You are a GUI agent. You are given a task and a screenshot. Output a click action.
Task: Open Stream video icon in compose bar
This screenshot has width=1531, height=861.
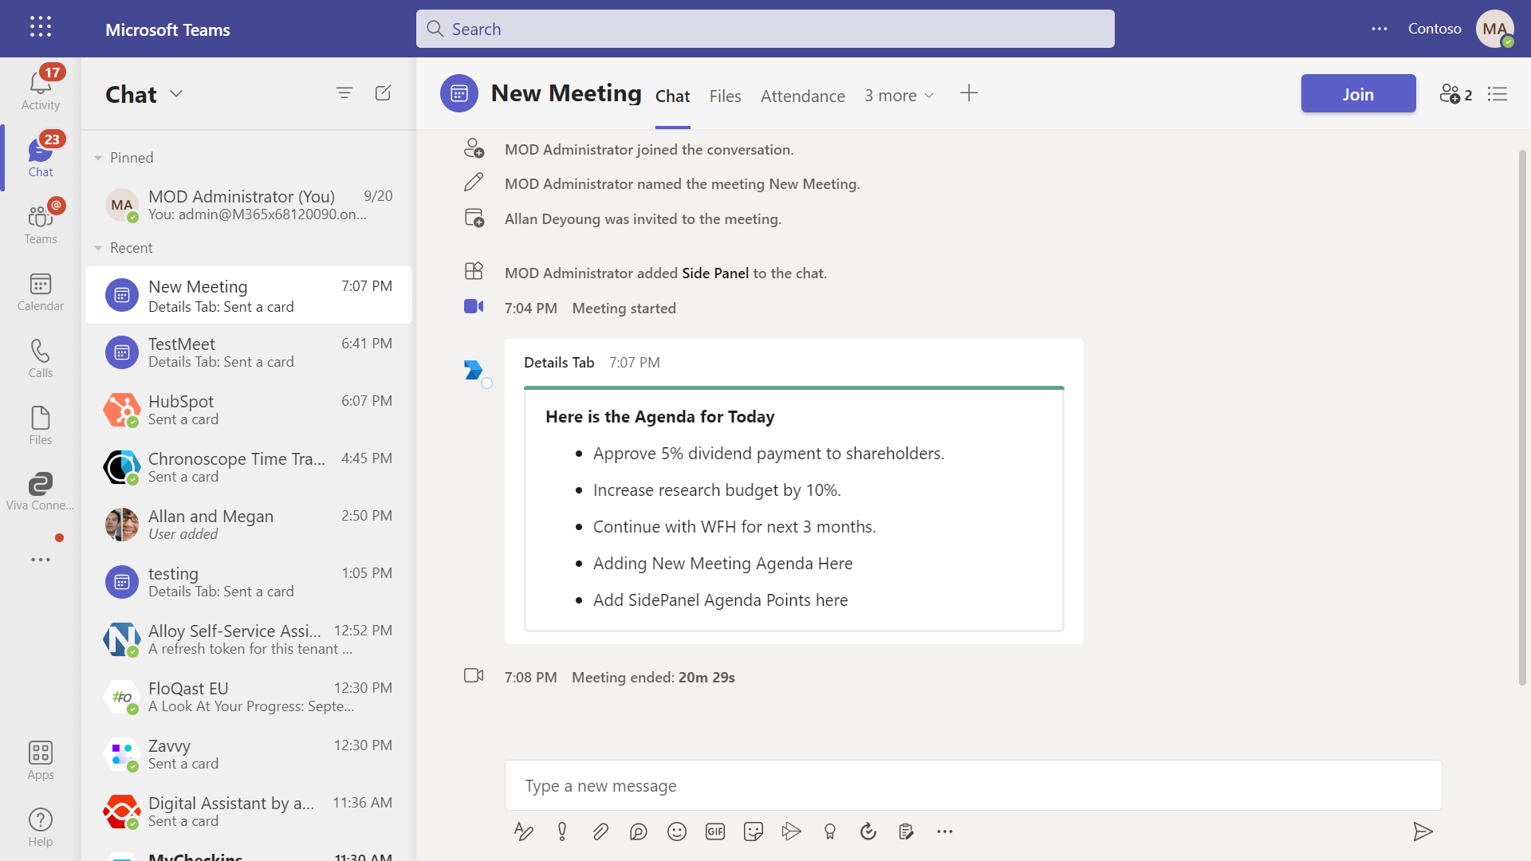point(792,832)
